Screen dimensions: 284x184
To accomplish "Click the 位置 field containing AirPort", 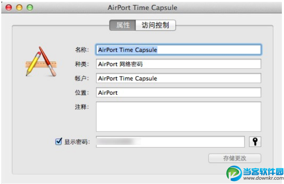I will point(178,92).
